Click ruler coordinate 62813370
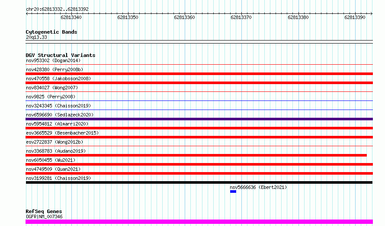The image size is (385, 226). coord(241,17)
